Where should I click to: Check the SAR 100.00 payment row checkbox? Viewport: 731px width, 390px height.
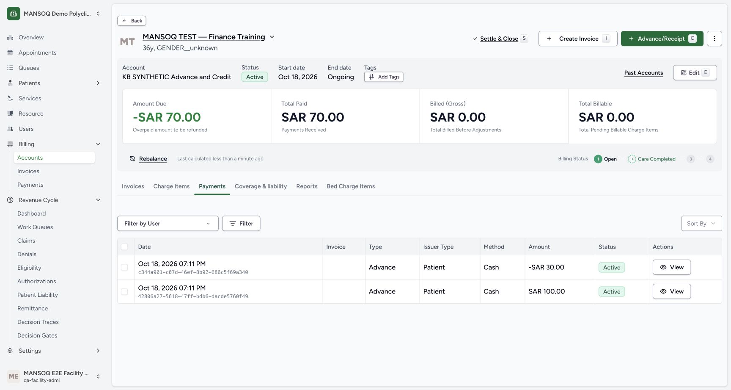(124, 292)
